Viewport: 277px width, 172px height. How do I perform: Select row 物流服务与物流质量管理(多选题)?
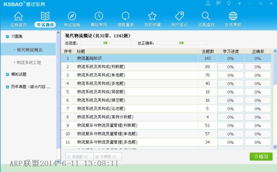coord(166,142)
